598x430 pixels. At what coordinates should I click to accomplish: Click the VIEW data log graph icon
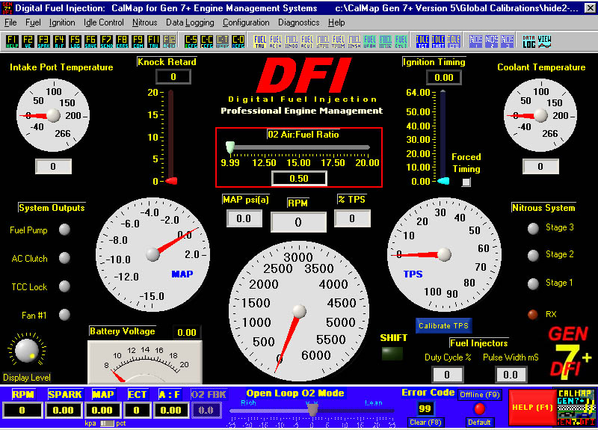point(545,41)
